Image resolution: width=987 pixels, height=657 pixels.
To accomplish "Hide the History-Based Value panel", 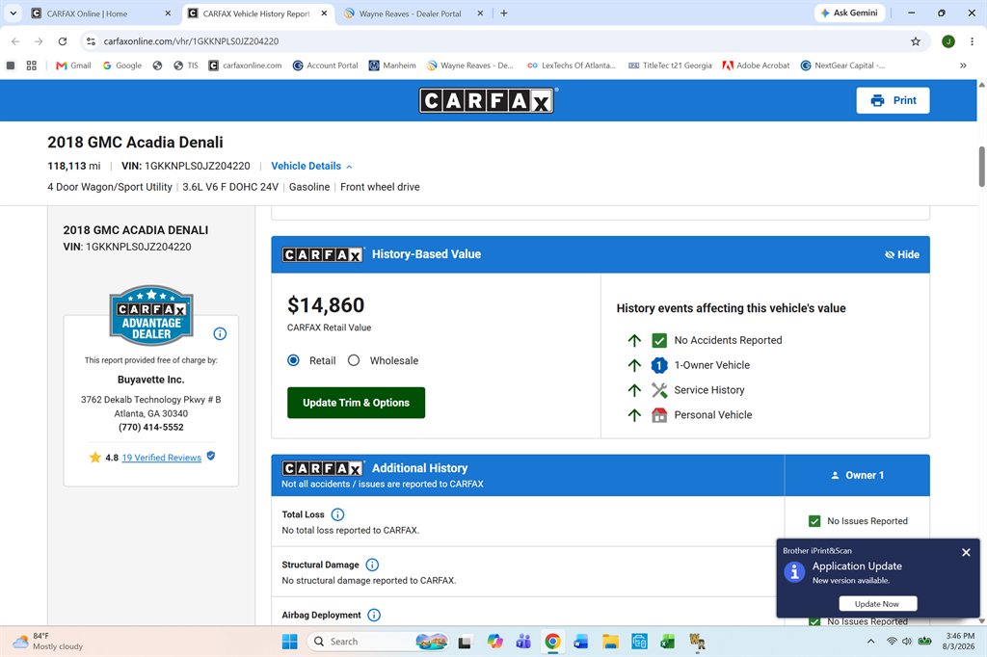I will pyautogui.click(x=902, y=254).
